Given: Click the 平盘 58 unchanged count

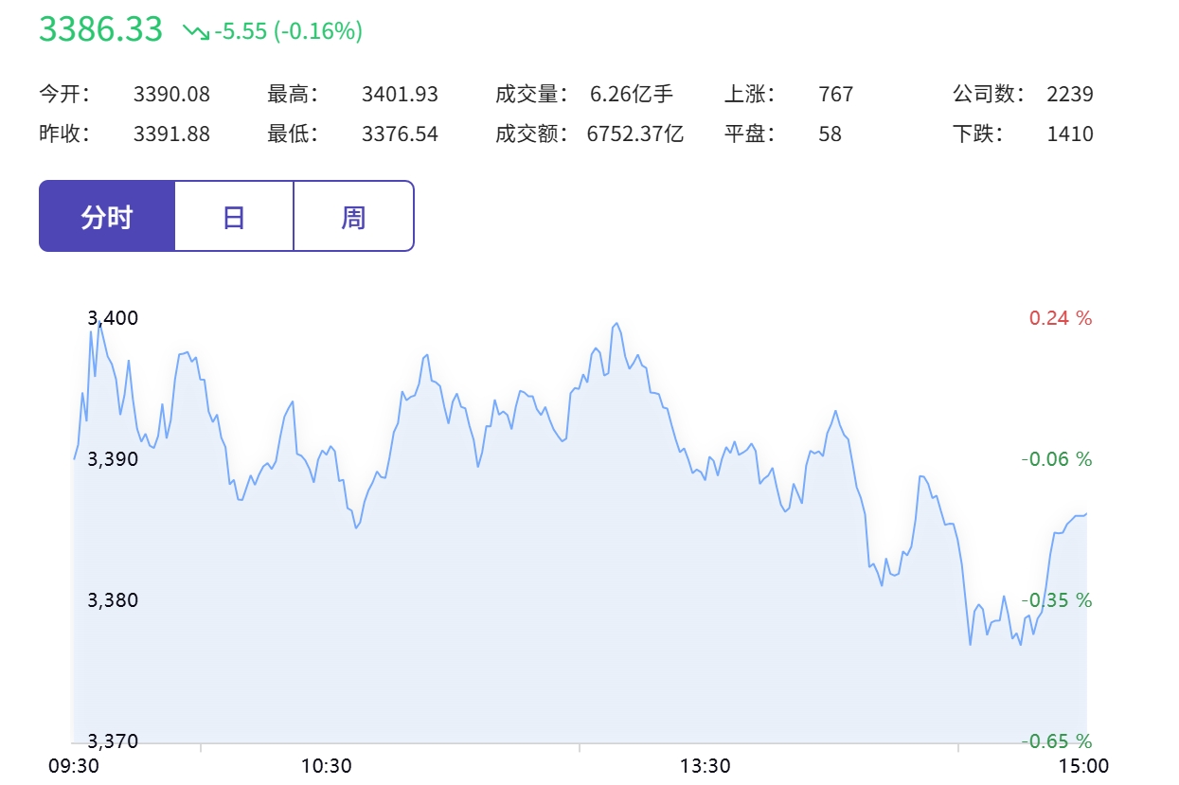Looking at the screenshot, I should pos(830,134).
